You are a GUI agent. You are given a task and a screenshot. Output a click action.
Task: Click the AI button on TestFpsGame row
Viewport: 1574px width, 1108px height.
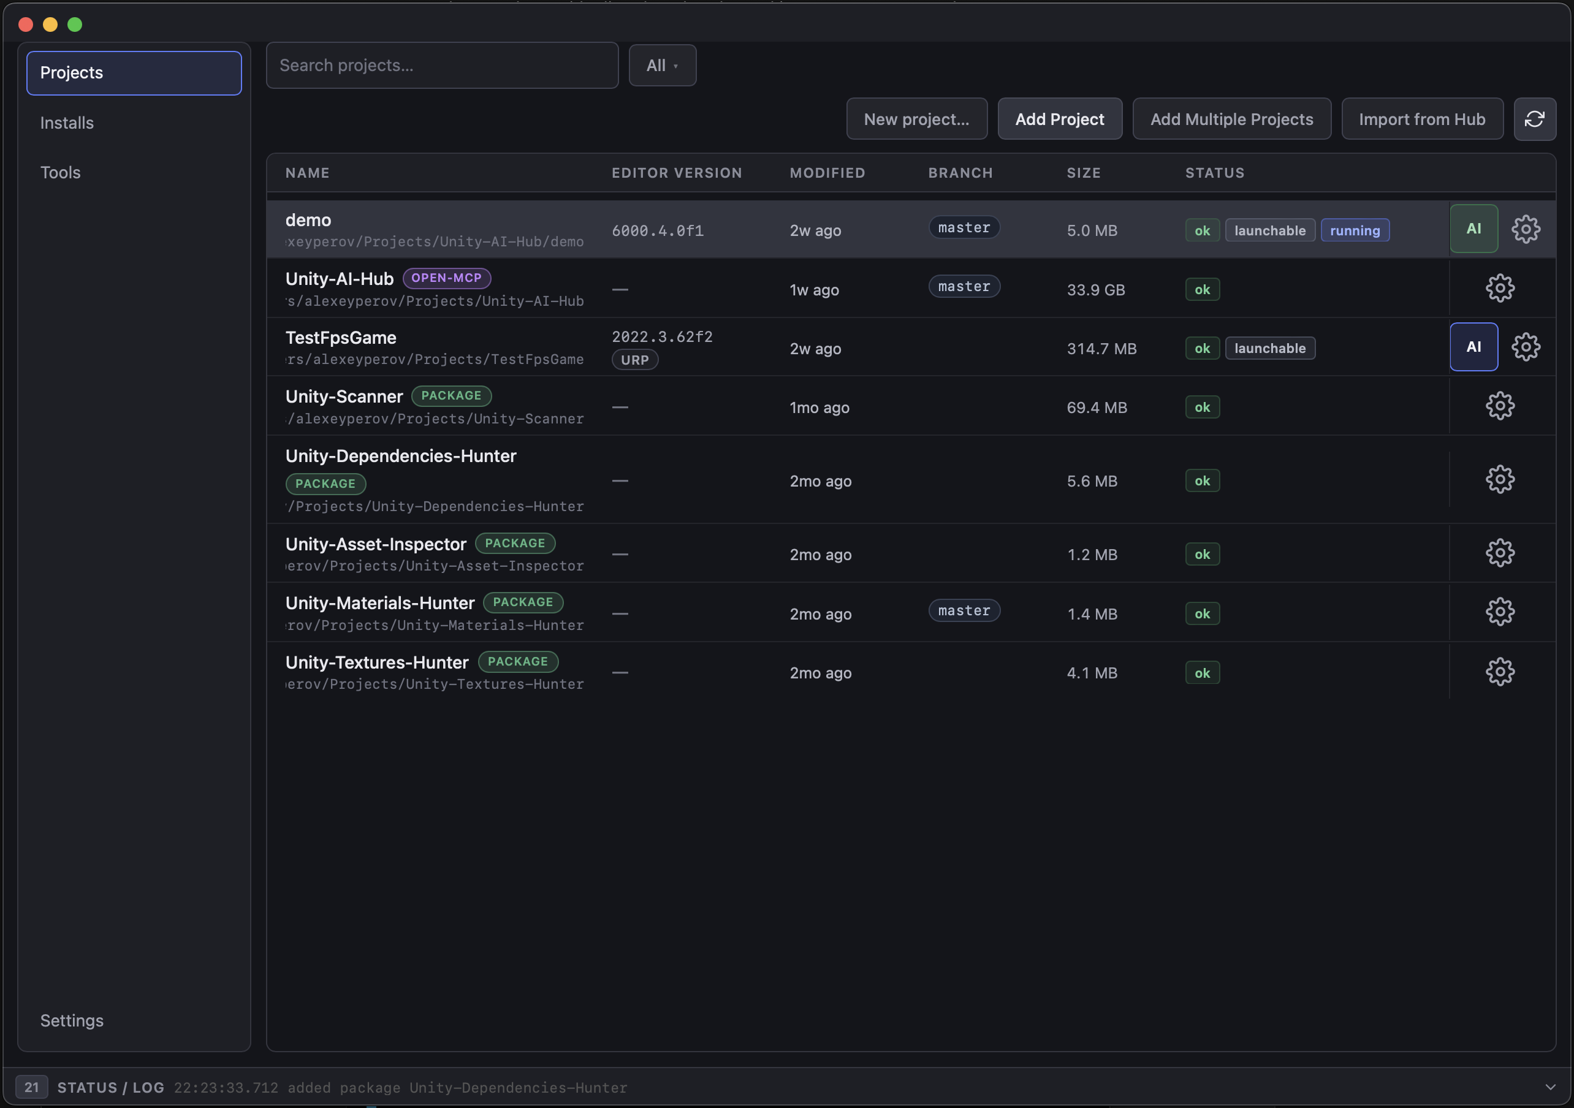pyautogui.click(x=1473, y=347)
